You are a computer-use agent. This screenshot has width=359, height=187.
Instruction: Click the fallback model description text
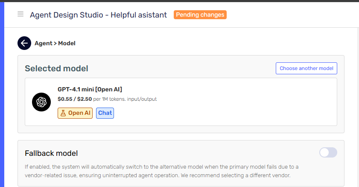coord(162,171)
